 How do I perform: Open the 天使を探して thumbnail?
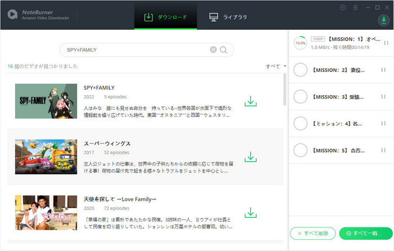tap(46, 213)
